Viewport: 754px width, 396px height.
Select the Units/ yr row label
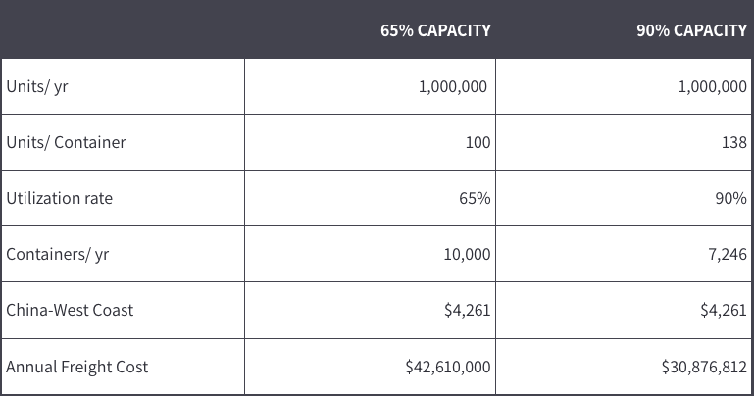click(37, 86)
